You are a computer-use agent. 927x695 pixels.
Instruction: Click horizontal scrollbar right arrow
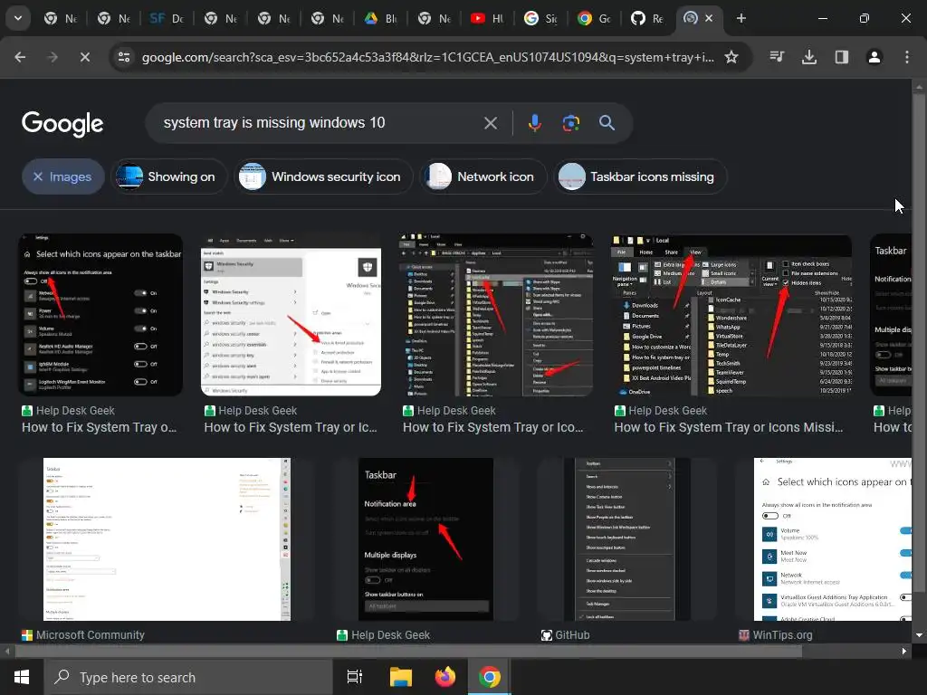tap(904, 652)
